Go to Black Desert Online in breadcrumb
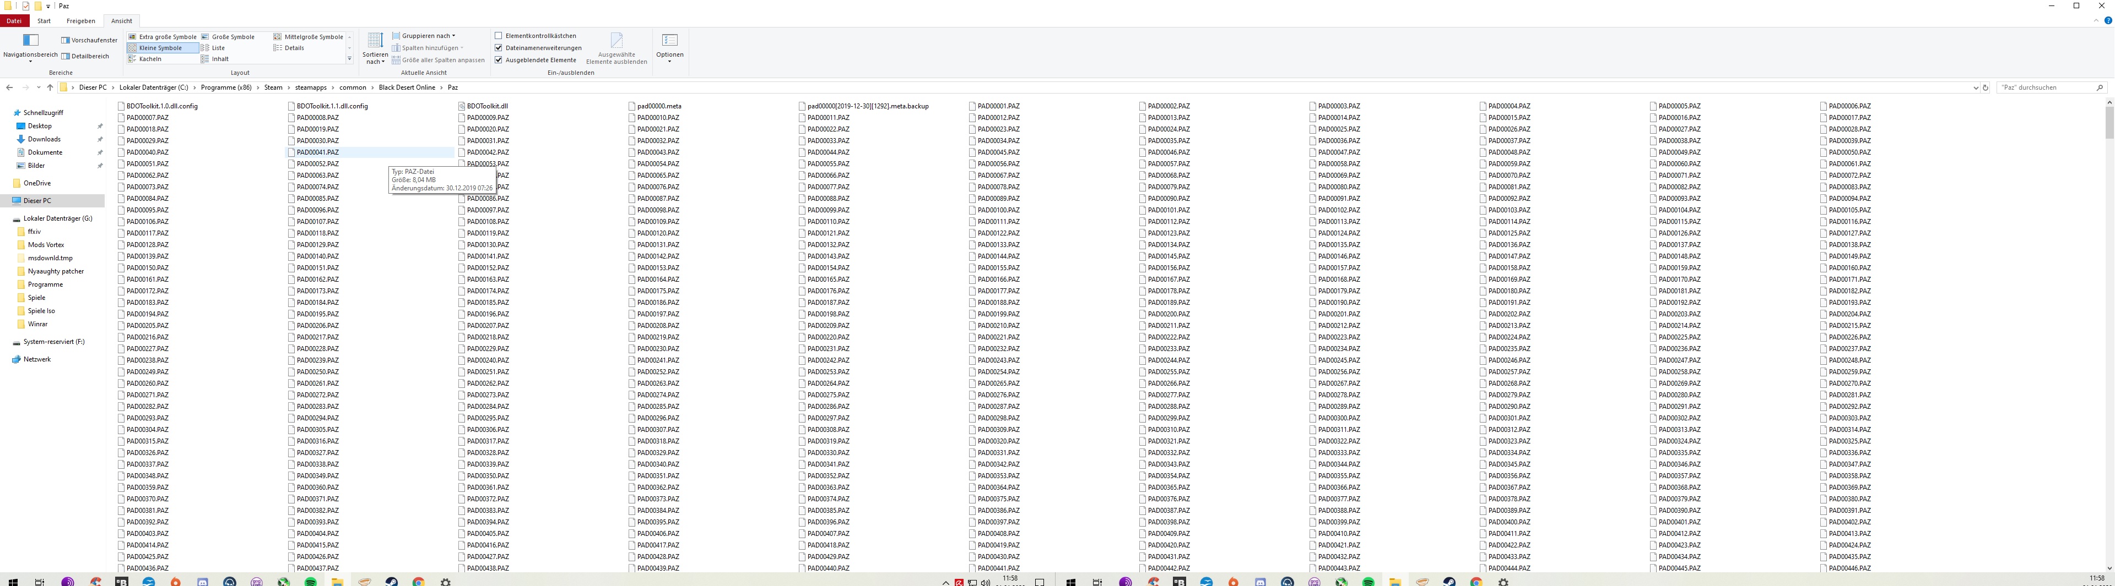Viewport: 2115px width, 586px height. [407, 87]
